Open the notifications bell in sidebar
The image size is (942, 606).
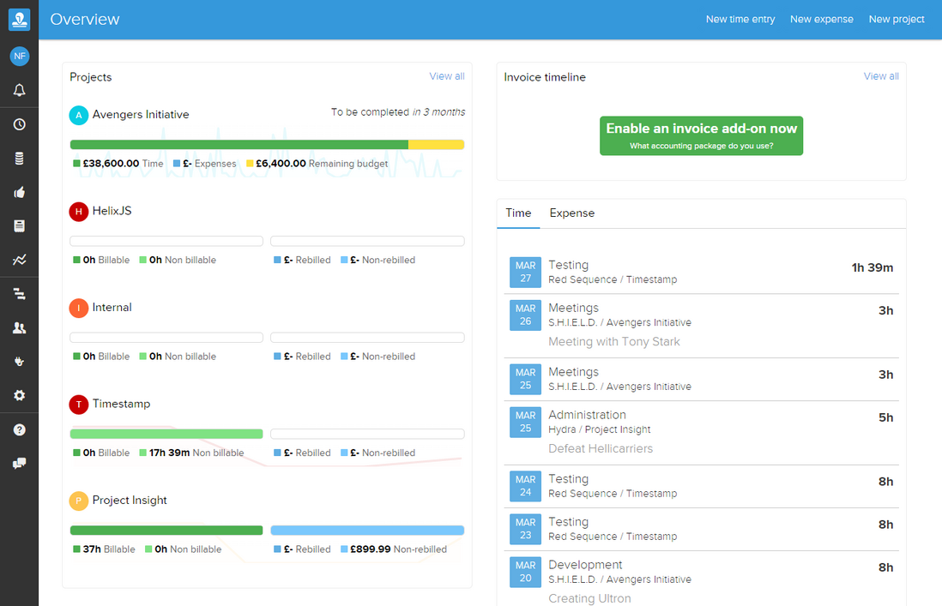tap(19, 90)
